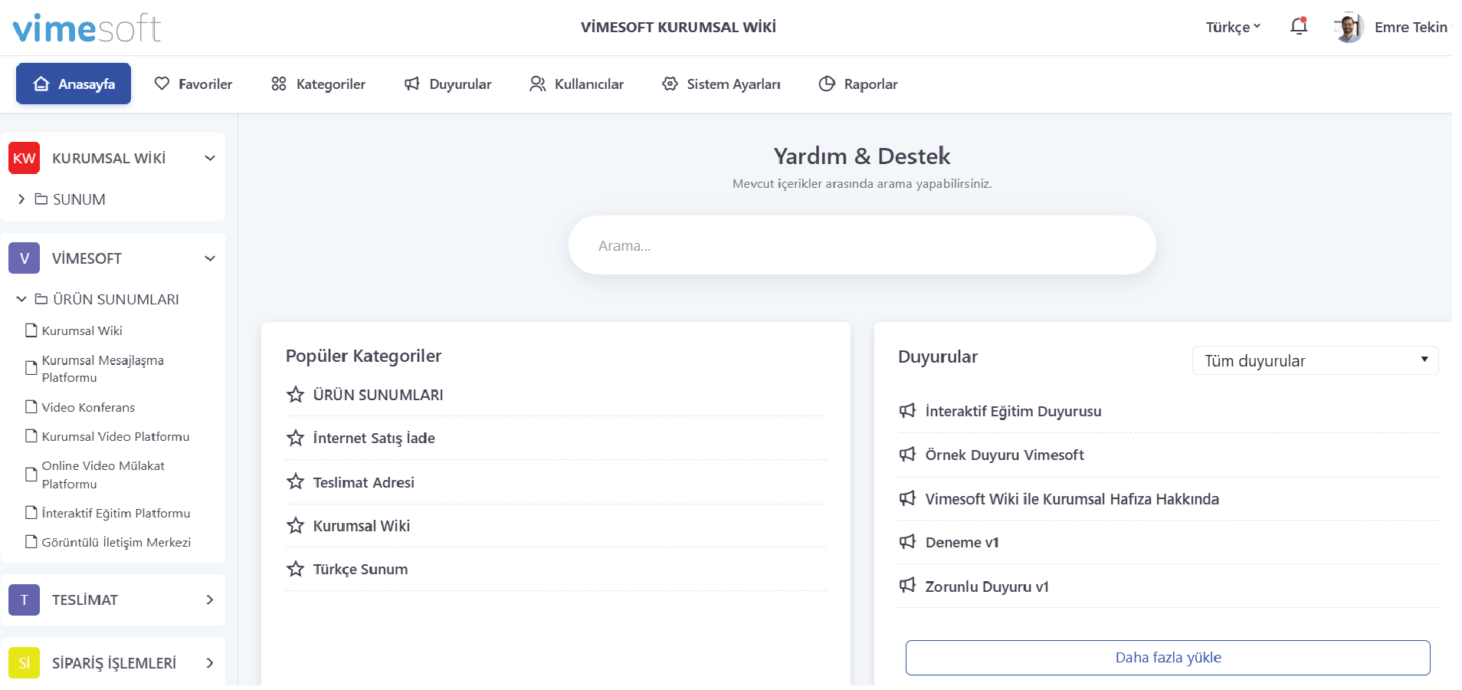1462x690 pixels.
Task: Click megaphone icon for Deneme v1
Action: pyautogui.click(x=908, y=542)
